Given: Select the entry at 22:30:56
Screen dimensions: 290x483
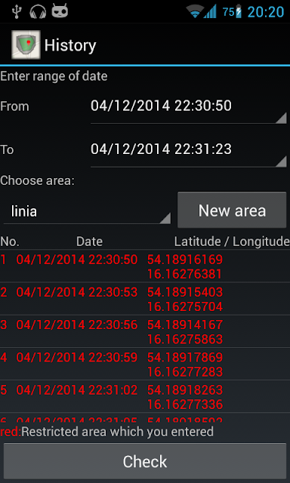Looking at the screenshot, I should (x=145, y=331).
